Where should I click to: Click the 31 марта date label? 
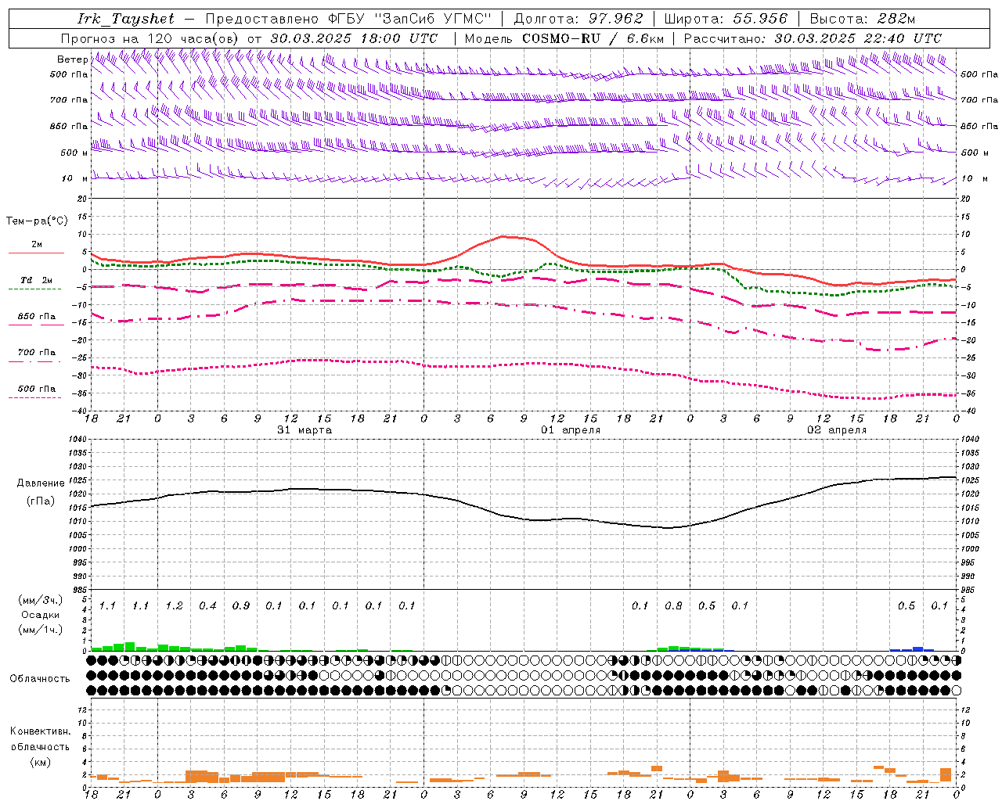(305, 430)
